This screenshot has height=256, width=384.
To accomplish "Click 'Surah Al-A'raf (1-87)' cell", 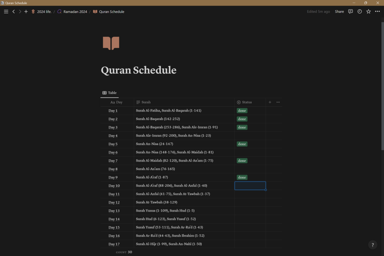I will coord(184,177).
